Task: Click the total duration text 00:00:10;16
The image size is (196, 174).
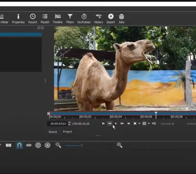Action: (81, 124)
